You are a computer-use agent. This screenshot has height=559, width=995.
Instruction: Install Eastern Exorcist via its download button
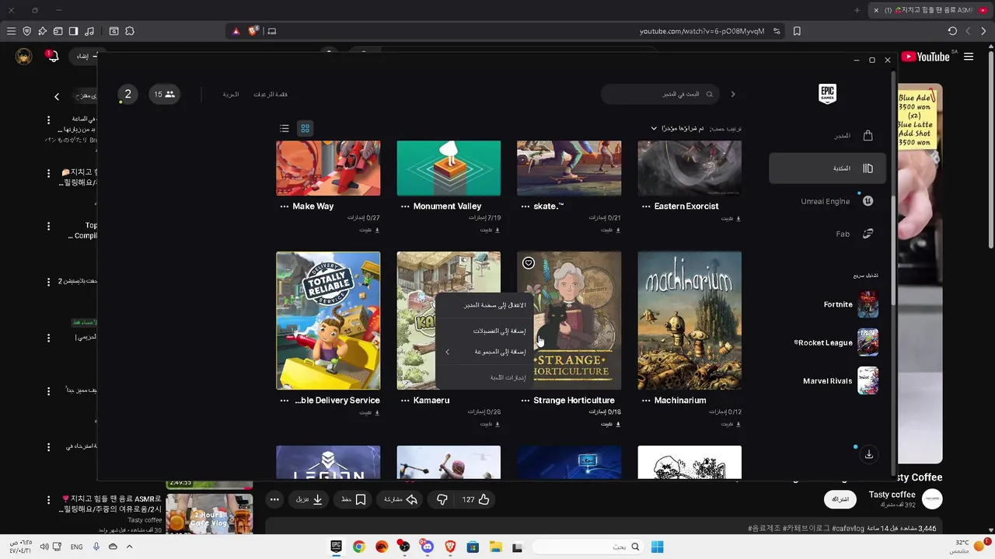point(731,219)
